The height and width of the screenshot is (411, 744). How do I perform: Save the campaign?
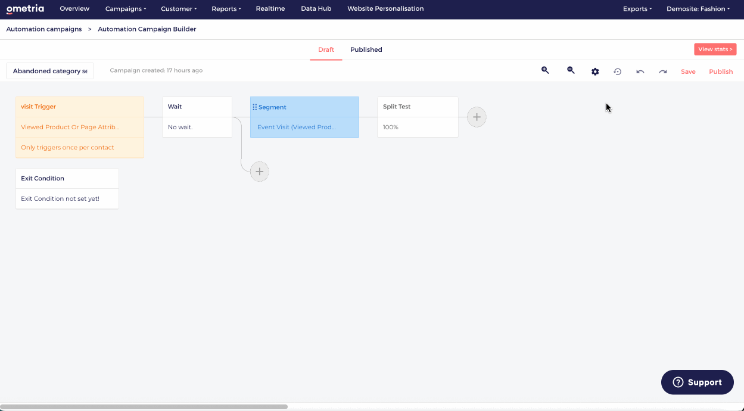pyautogui.click(x=688, y=71)
